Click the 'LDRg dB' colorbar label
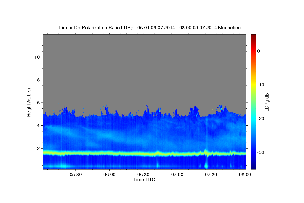 click(267, 102)
